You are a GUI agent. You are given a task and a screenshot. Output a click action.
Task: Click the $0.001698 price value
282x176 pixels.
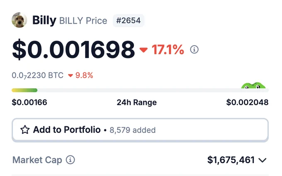73,50
